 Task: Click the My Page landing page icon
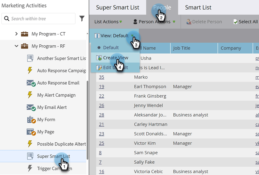tap(31, 132)
